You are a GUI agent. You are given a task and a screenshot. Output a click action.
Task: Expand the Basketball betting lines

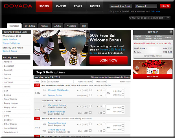click(9, 66)
